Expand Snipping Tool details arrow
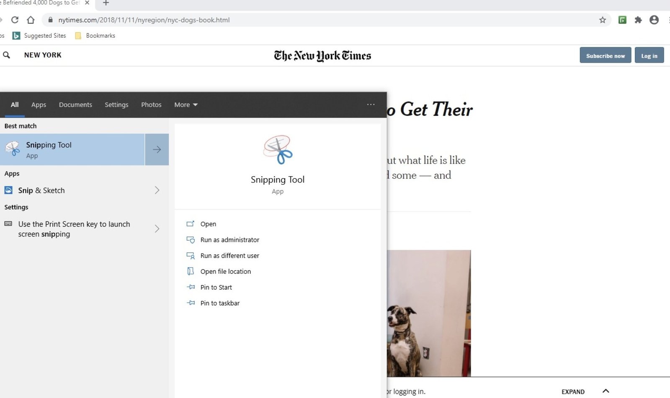Image resolution: width=670 pixels, height=398 pixels. pyautogui.click(x=157, y=149)
